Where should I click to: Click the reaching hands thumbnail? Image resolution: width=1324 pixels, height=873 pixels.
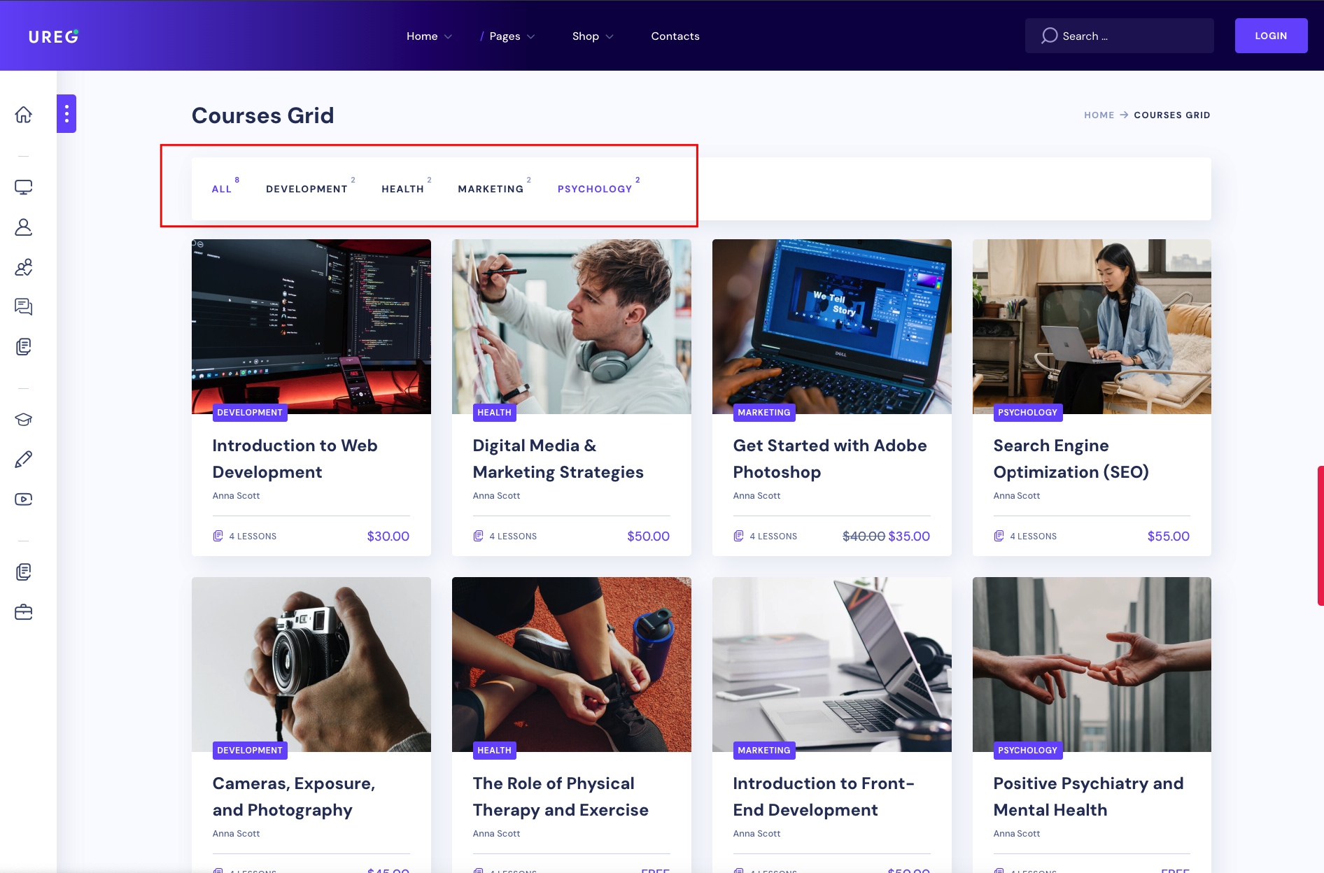(1092, 665)
